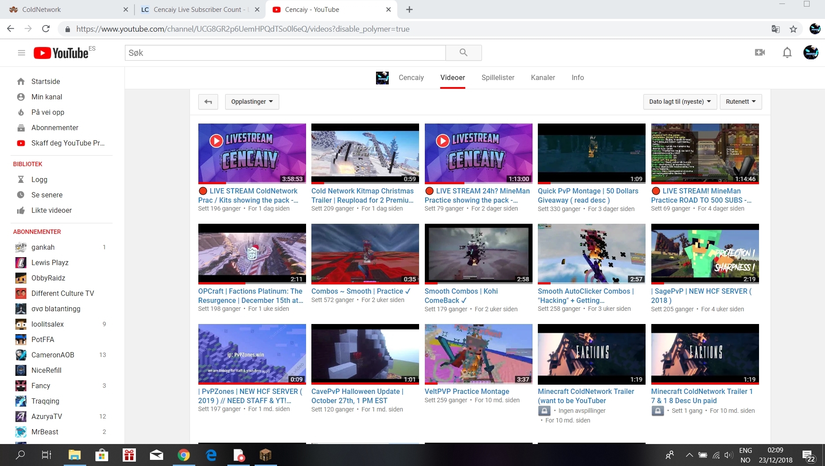
Task: Open the Action Center notifications icon
Action: (x=808, y=455)
